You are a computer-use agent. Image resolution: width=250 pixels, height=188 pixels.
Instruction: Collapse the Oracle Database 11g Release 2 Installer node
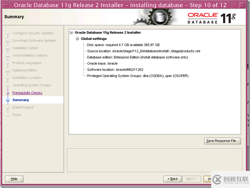(x=71, y=33)
